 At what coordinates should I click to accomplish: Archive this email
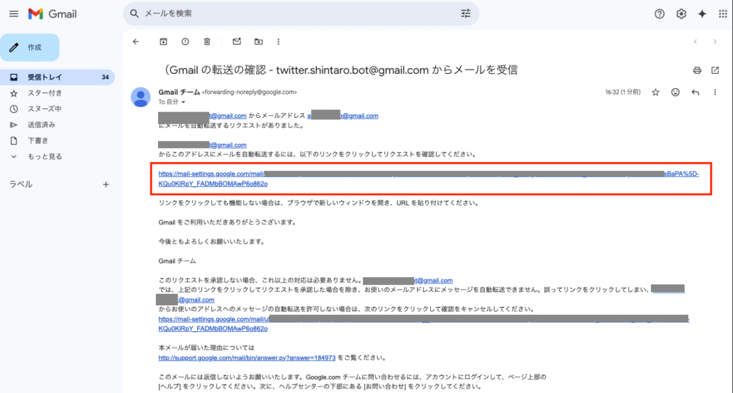(x=164, y=41)
